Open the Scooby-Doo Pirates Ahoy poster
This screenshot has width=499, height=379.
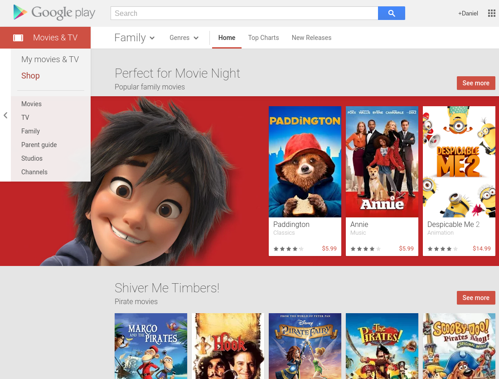pyautogui.click(x=459, y=346)
